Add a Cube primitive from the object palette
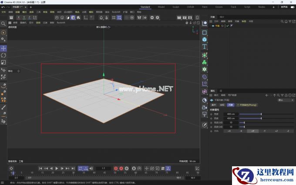The height and width of the screenshot is (185, 296). click(x=205, y=40)
